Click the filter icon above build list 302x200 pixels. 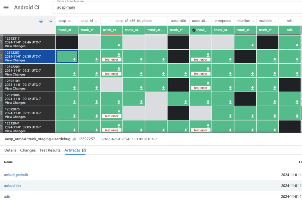click(41, 21)
